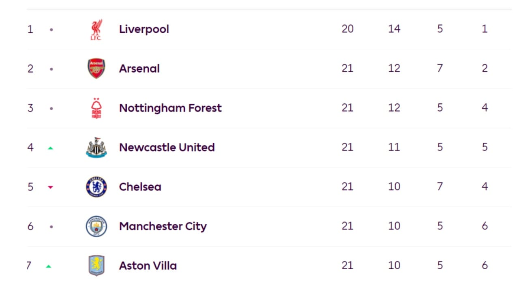The width and height of the screenshot is (519, 292).
Task: Click Aston Villa's green up-arrow indicator
Action: (x=49, y=266)
